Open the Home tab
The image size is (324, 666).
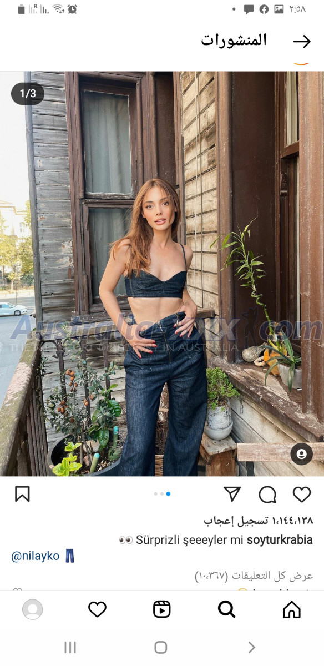pyautogui.click(x=291, y=609)
